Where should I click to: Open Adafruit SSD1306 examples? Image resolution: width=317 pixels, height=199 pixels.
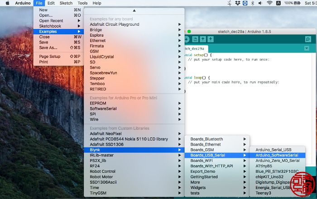click(134, 145)
